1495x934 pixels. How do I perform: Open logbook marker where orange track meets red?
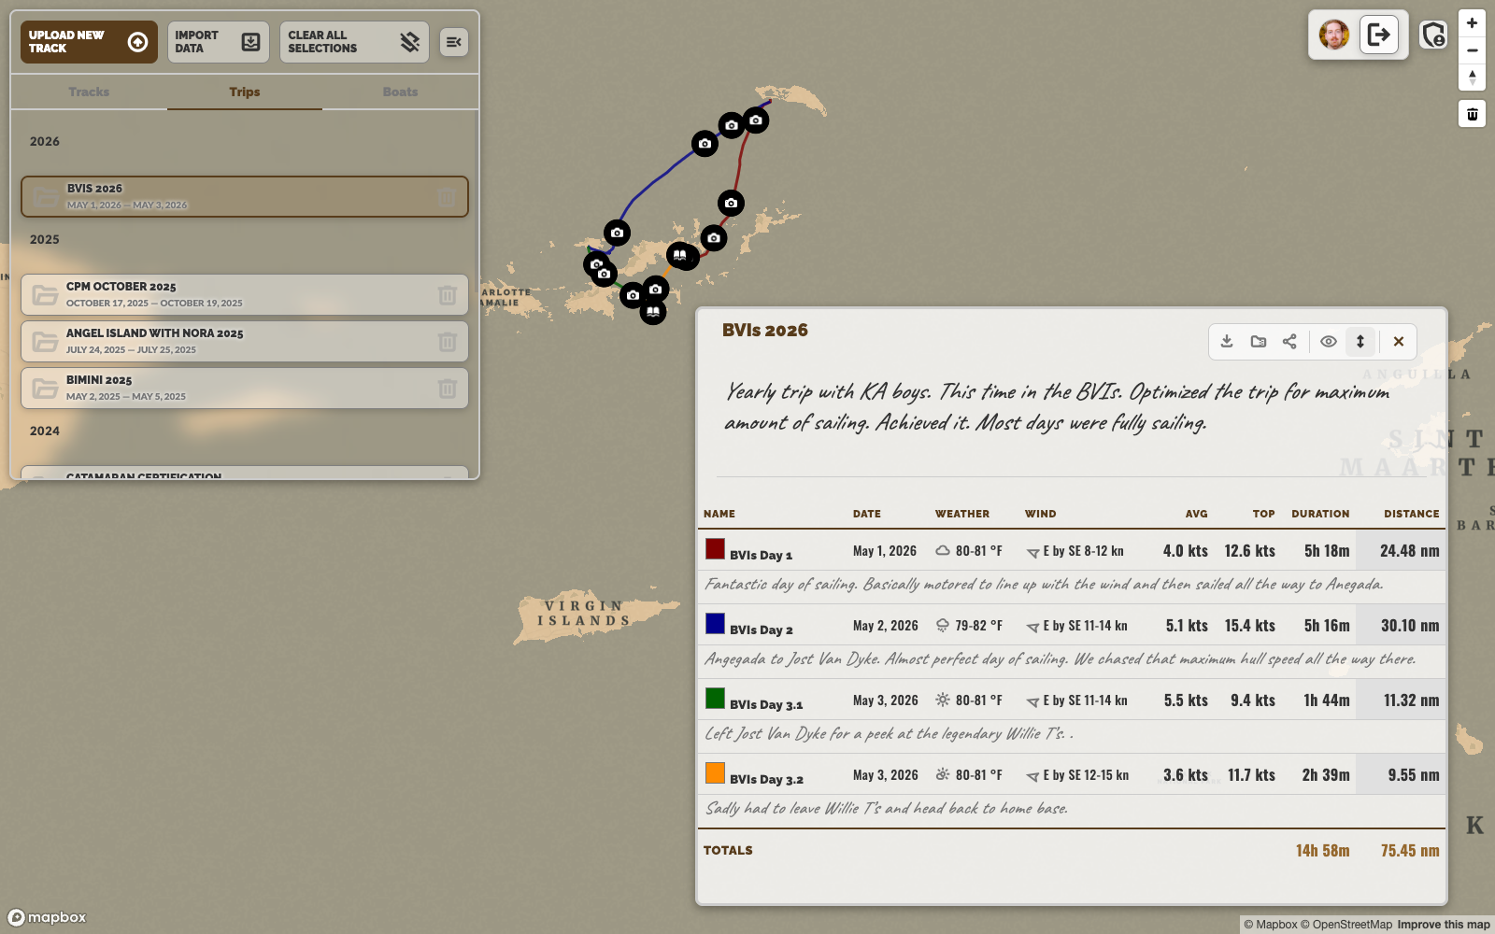pos(680,254)
